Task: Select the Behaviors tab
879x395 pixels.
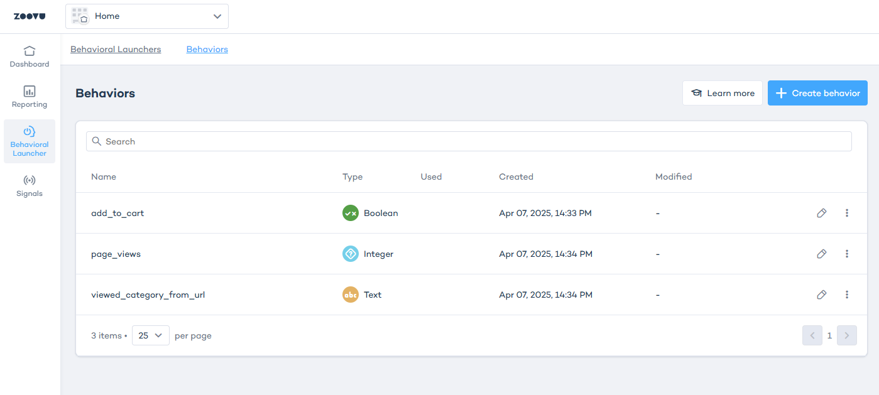Action: click(207, 49)
